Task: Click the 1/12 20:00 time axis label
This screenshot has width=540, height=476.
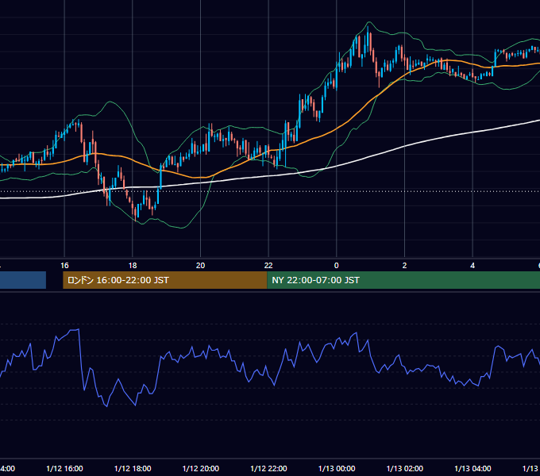Action: coord(200,468)
